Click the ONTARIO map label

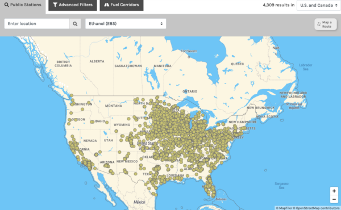coord(190,91)
